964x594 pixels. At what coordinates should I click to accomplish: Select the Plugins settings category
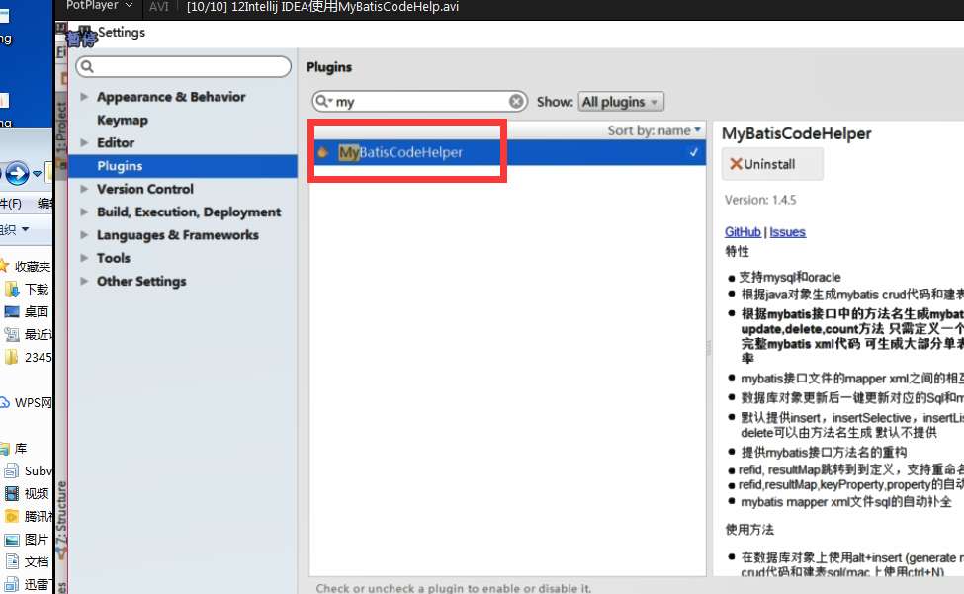pos(183,166)
